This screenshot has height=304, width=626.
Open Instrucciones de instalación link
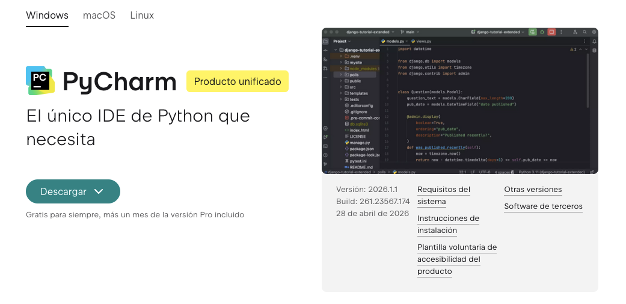(x=448, y=224)
